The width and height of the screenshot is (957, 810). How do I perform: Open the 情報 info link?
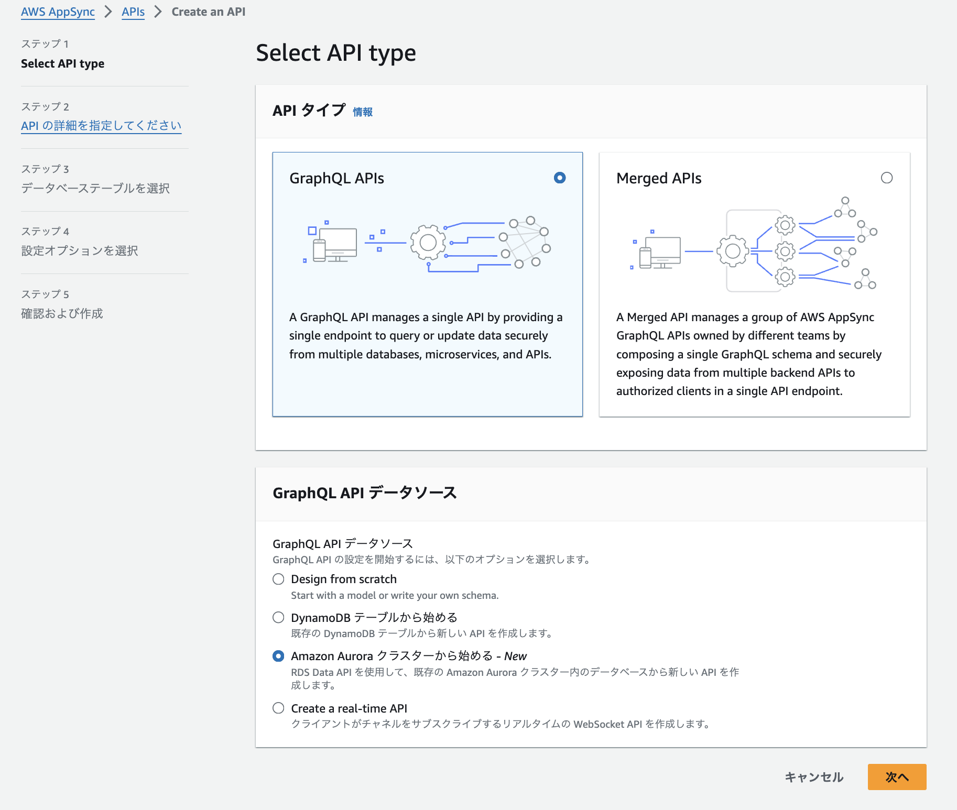362,112
